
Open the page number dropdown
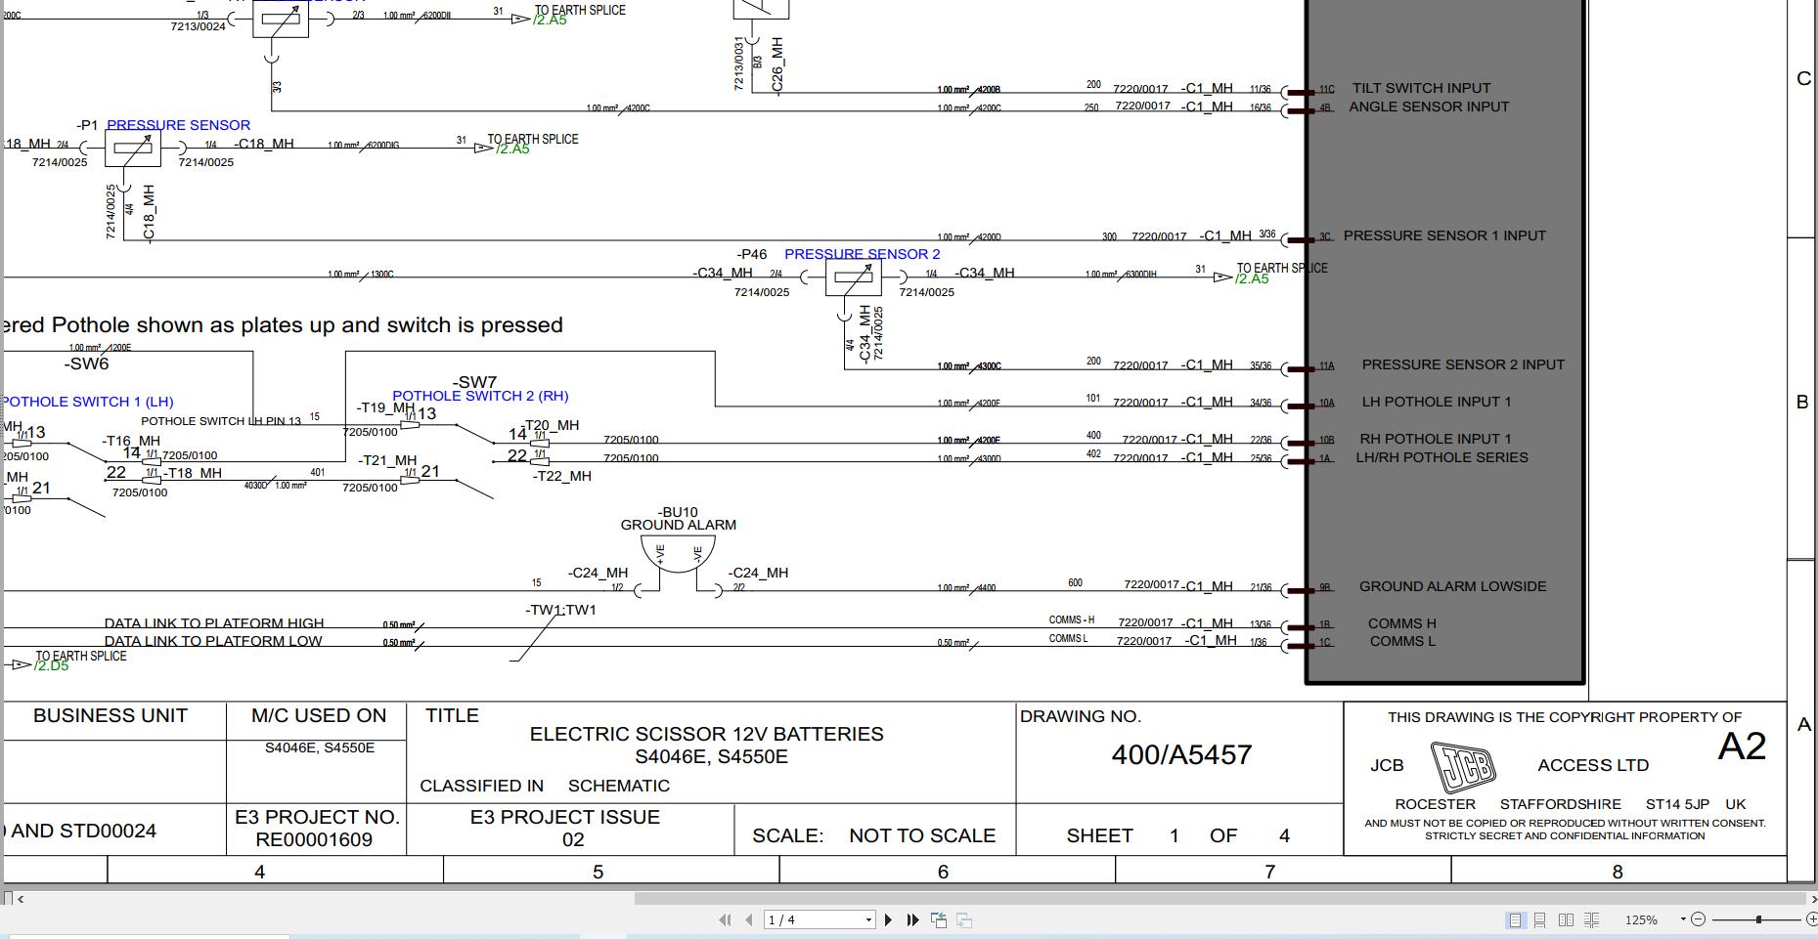click(867, 919)
